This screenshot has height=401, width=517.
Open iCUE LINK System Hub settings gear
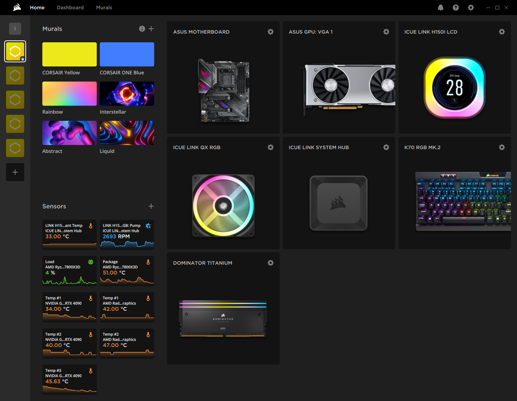[386, 147]
